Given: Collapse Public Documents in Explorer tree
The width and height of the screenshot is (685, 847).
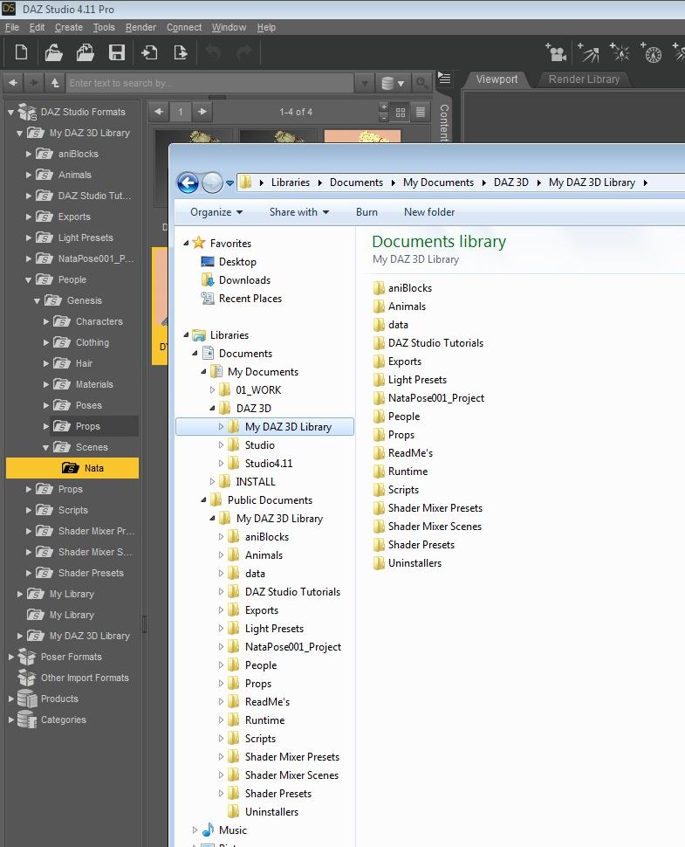Looking at the screenshot, I should pos(203,500).
